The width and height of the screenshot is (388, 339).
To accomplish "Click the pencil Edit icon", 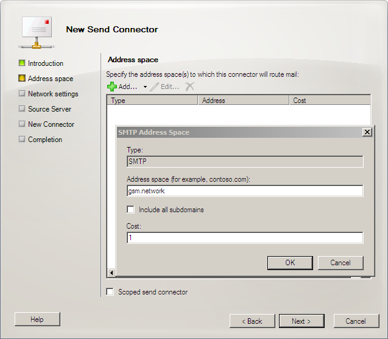I will [x=154, y=87].
